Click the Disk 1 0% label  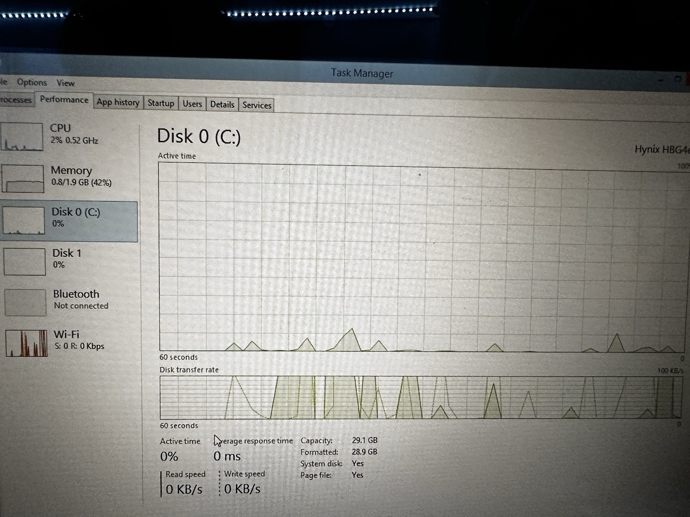point(67,258)
